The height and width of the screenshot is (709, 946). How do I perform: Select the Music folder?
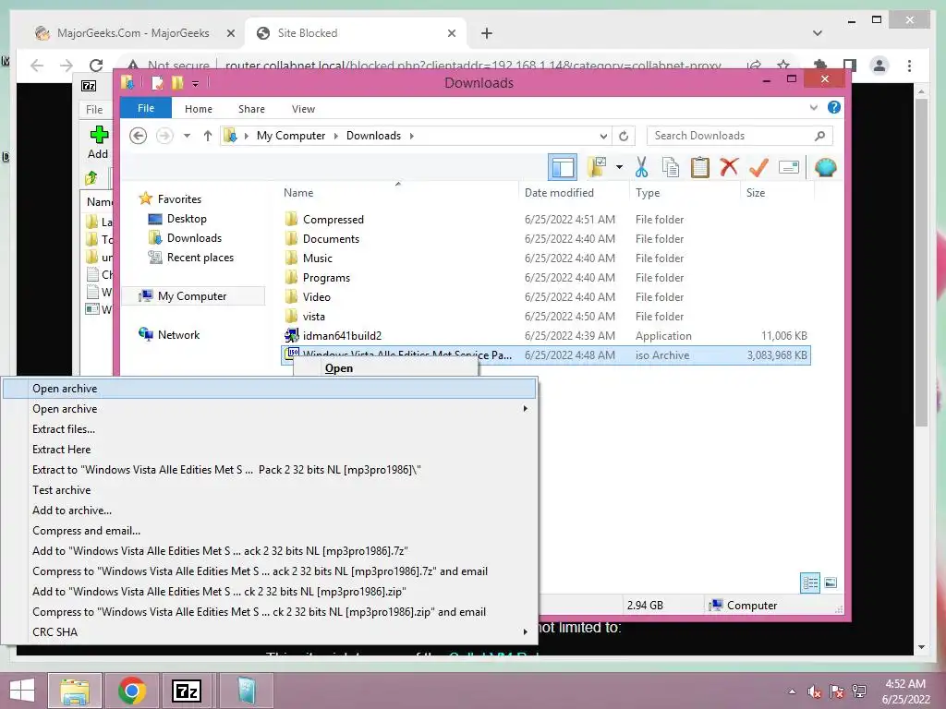coord(318,258)
